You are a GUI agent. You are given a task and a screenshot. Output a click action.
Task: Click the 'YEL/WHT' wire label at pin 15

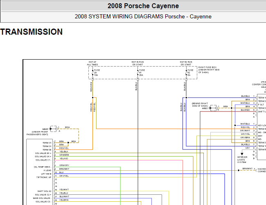[x=64, y=190]
